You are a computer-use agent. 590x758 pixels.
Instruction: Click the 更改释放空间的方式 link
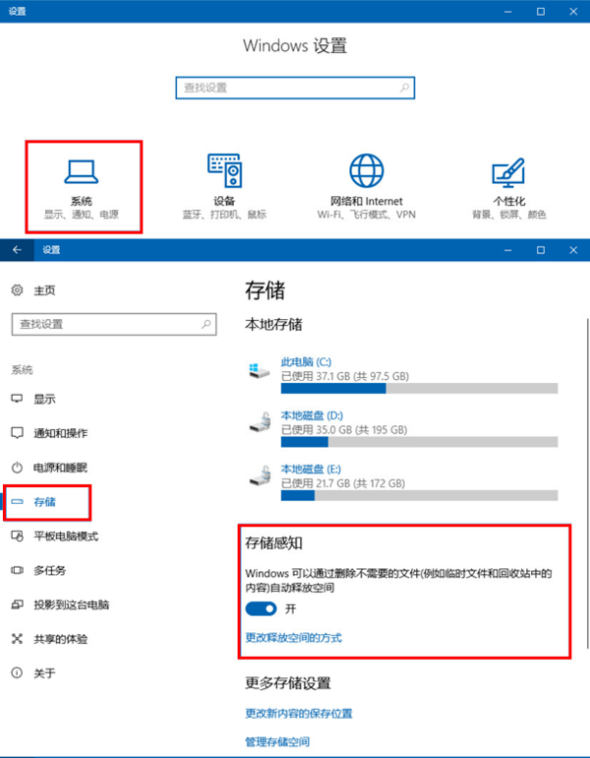(293, 638)
